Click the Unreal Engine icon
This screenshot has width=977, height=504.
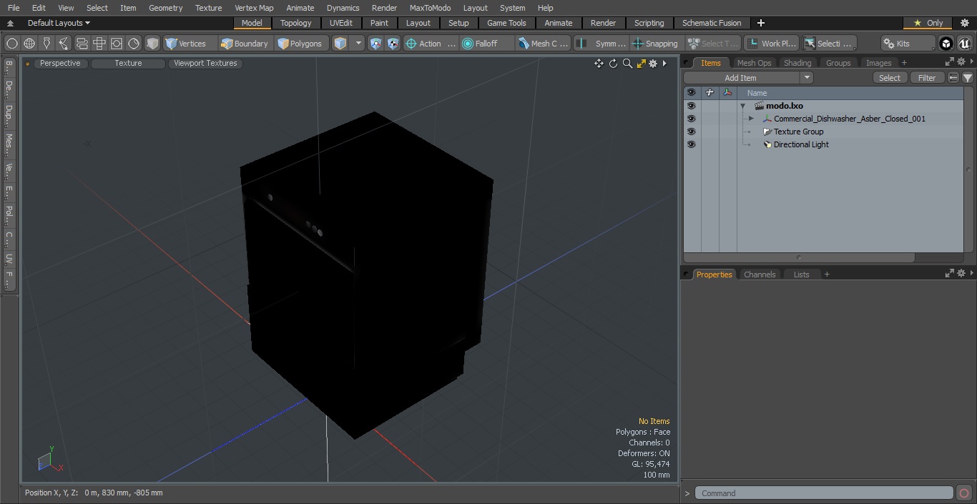(965, 44)
